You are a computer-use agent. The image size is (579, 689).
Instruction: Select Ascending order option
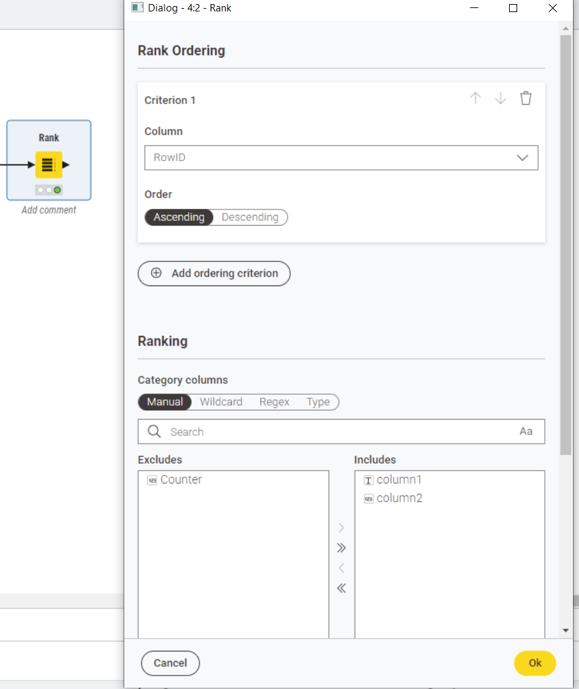(x=179, y=217)
